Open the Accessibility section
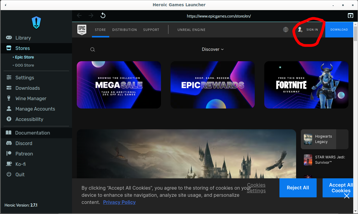 [x=30, y=119]
